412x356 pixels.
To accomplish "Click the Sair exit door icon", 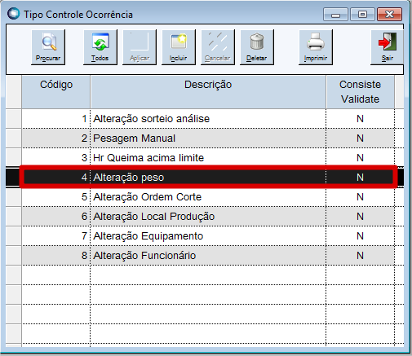I will 388,42.
